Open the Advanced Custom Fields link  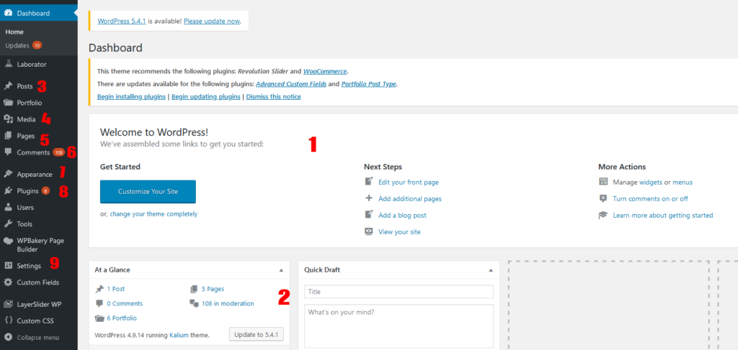tap(290, 85)
